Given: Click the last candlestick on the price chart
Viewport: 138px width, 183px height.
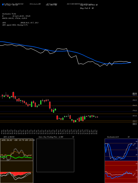Looking at the screenshot, I should tap(97, 117).
